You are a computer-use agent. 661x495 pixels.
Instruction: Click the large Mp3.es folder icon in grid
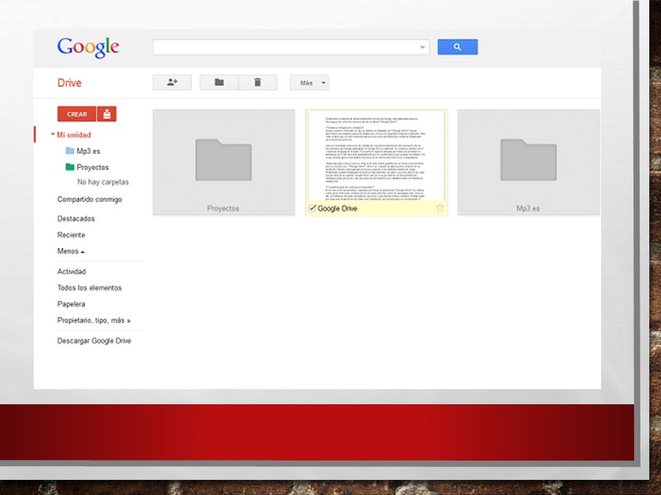coord(528,160)
